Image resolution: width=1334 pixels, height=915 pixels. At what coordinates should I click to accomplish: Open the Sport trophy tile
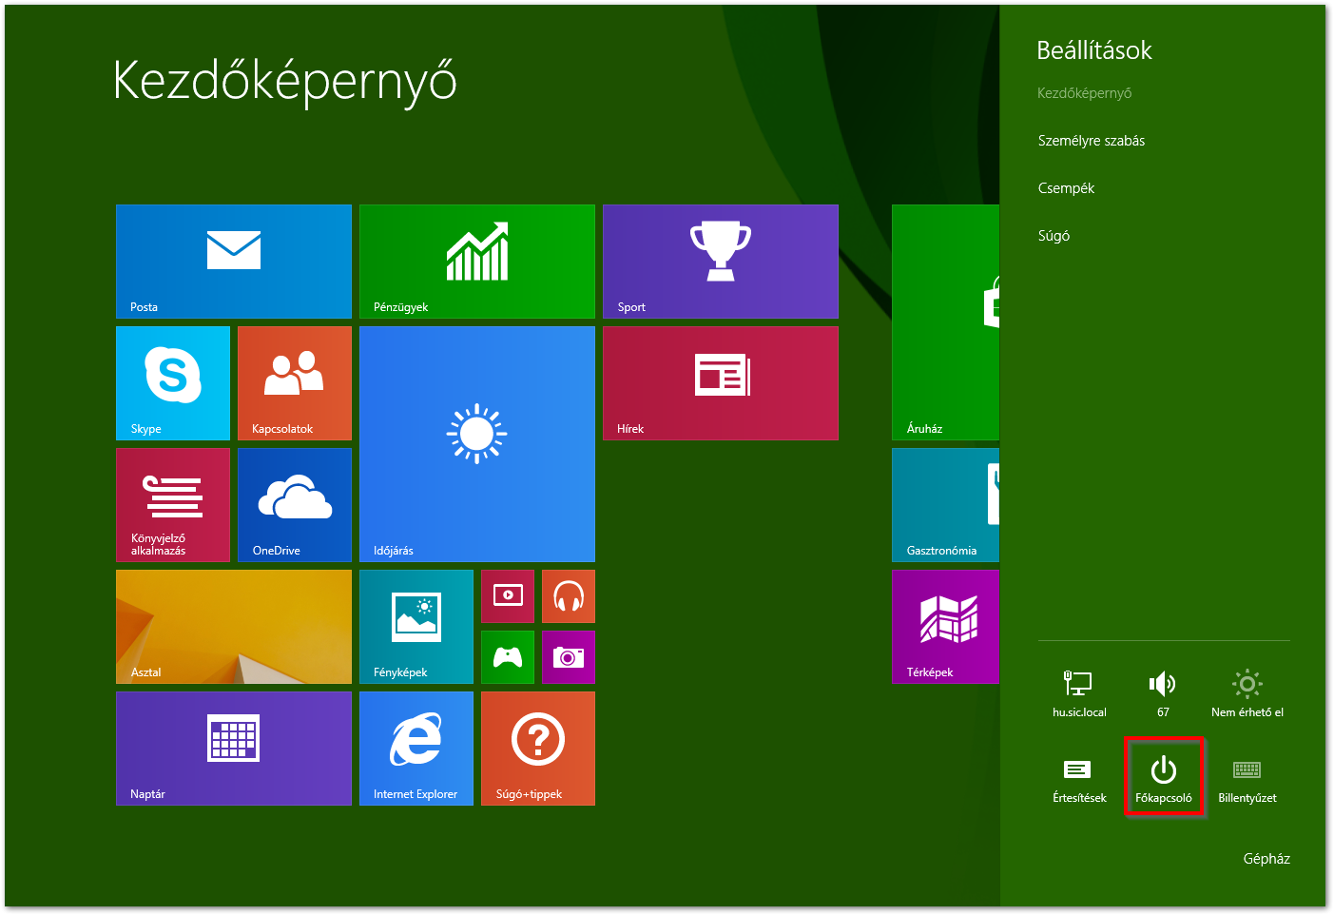(x=720, y=261)
